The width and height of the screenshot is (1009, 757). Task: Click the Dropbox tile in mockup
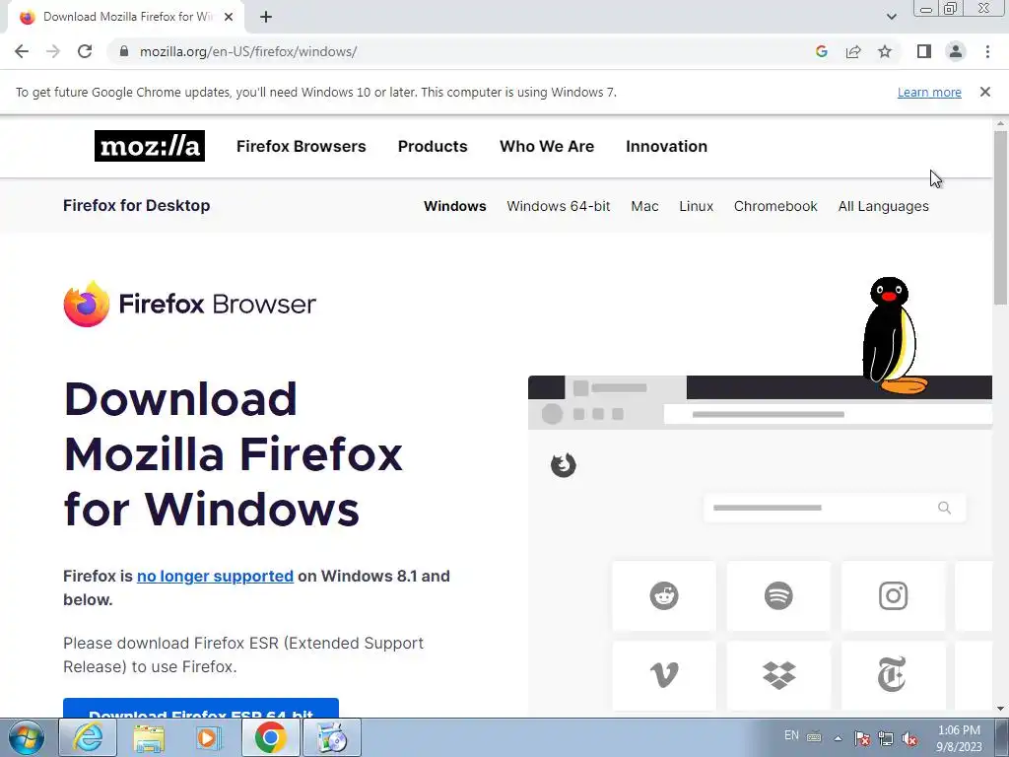pyautogui.click(x=778, y=675)
